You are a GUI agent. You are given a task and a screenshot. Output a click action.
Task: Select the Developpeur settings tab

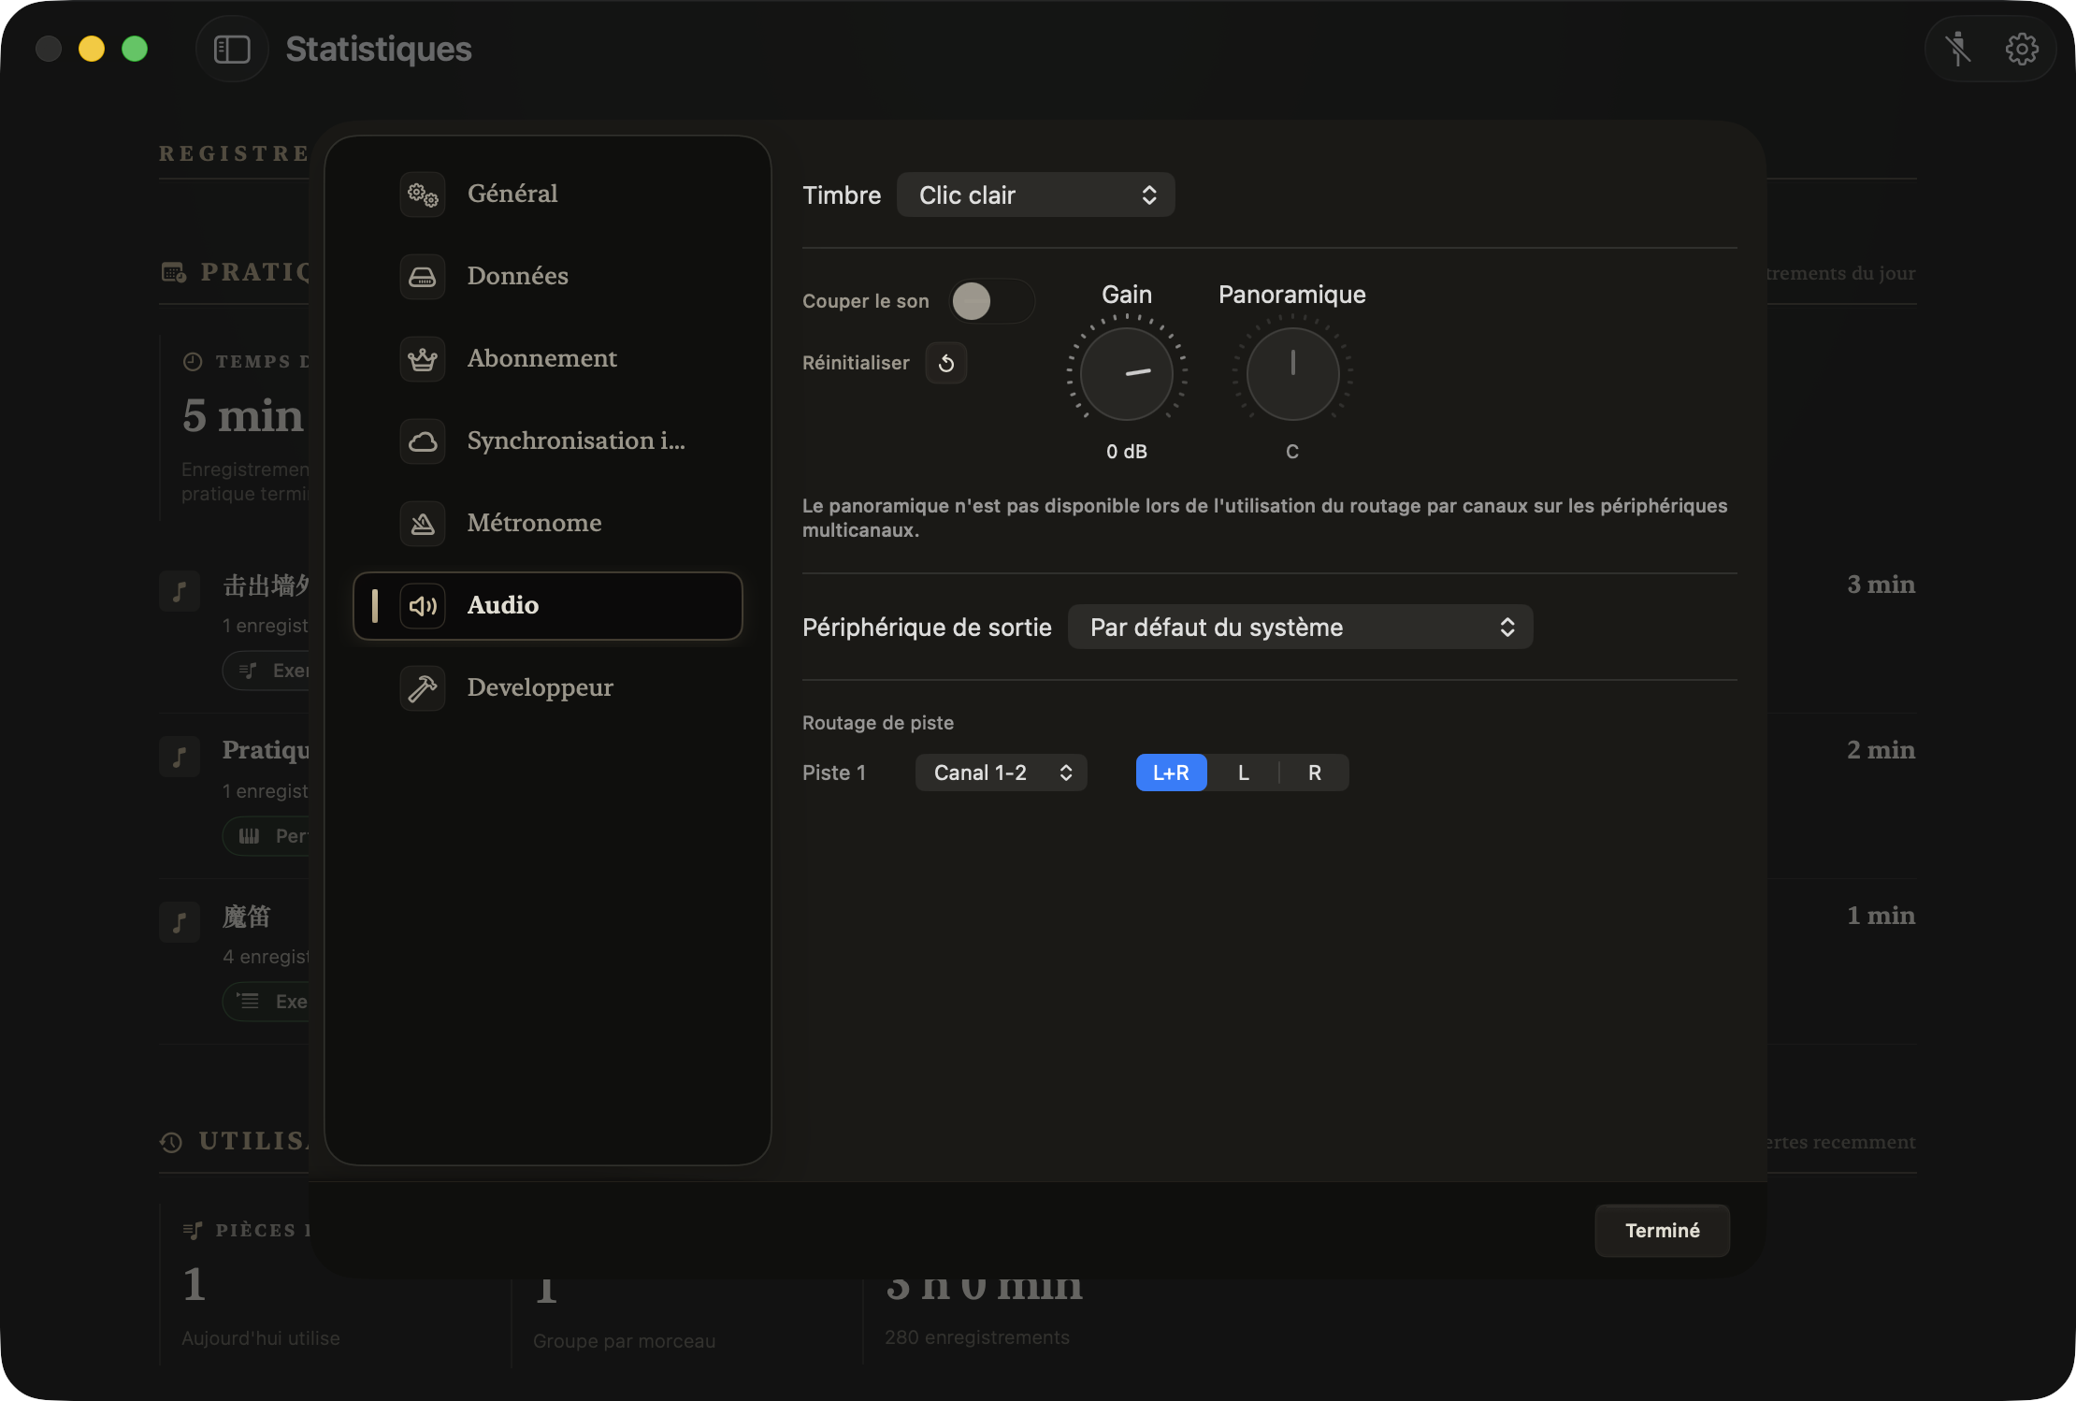(548, 687)
